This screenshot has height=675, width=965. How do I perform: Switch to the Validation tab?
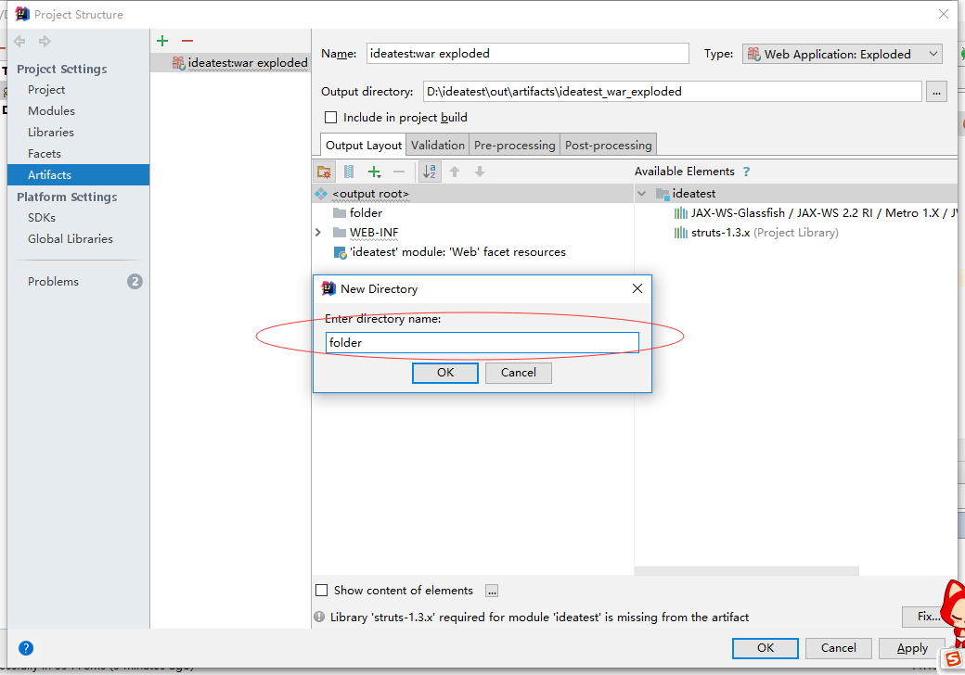point(437,145)
